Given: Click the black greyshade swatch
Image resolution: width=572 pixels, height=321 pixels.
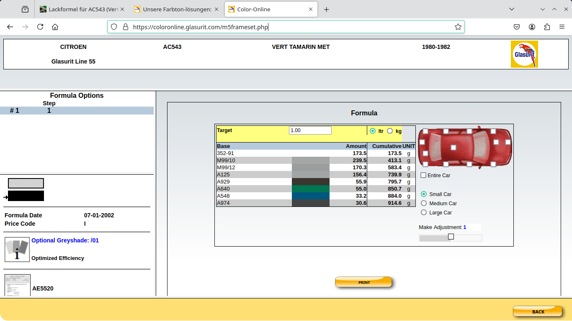Looking at the screenshot, I should [26, 196].
